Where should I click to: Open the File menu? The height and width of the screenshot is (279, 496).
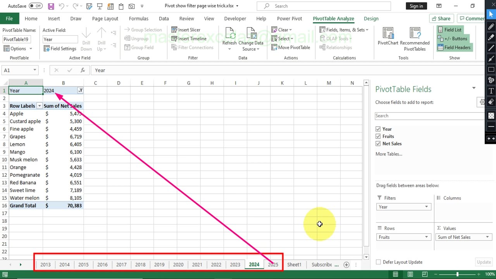(x=9, y=19)
